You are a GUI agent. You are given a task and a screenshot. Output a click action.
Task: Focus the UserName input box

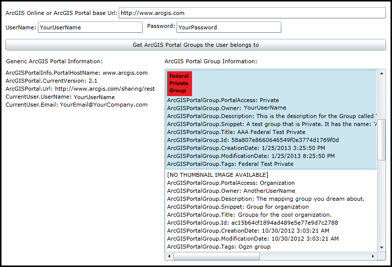pyautogui.click(x=90, y=27)
